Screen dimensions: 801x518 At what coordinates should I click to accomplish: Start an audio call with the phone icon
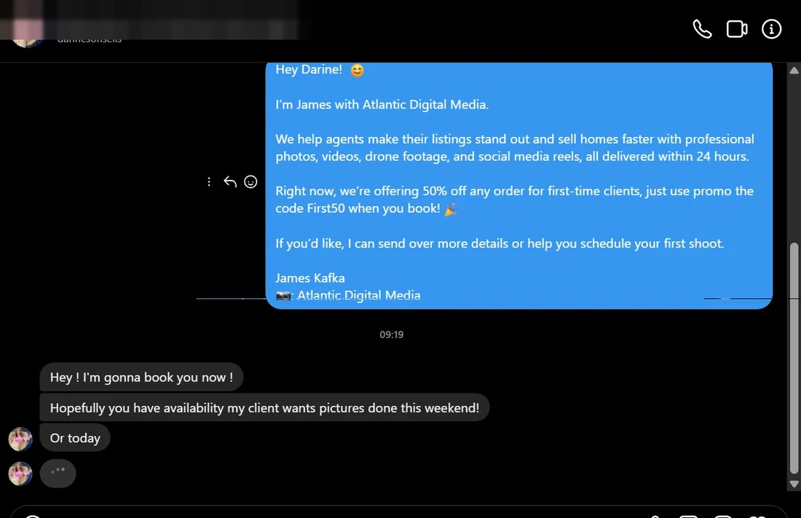coord(703,29)
